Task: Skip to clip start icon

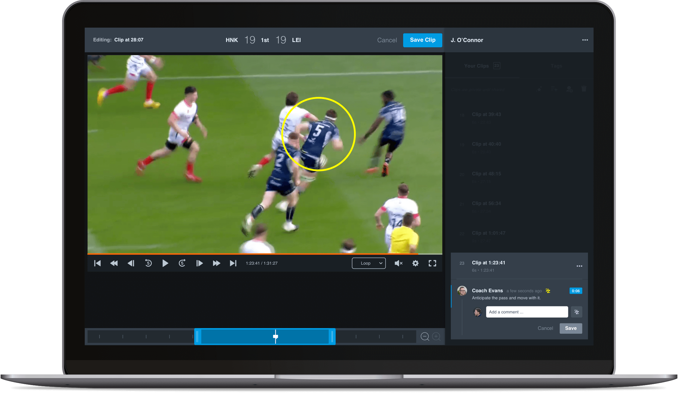Action: [x=97, y=263]
